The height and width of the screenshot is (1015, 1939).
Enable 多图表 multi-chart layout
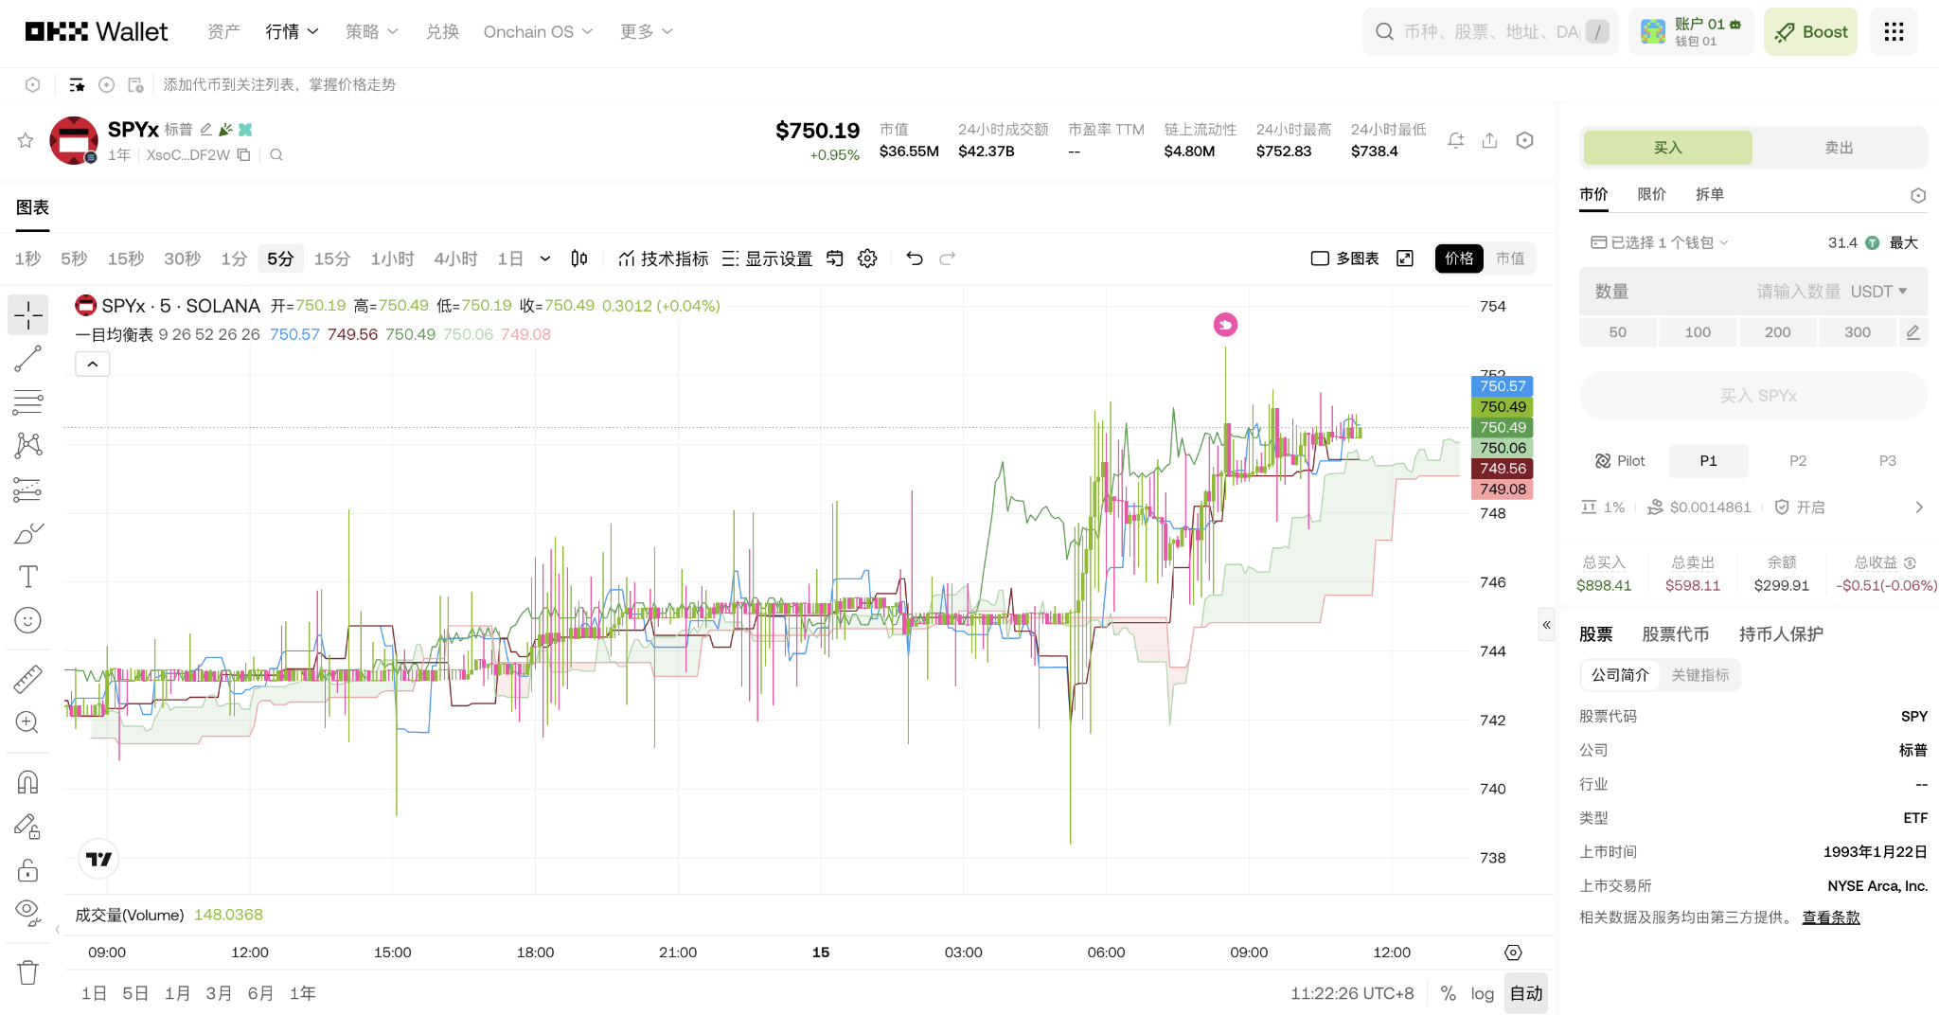(1344, 258)
